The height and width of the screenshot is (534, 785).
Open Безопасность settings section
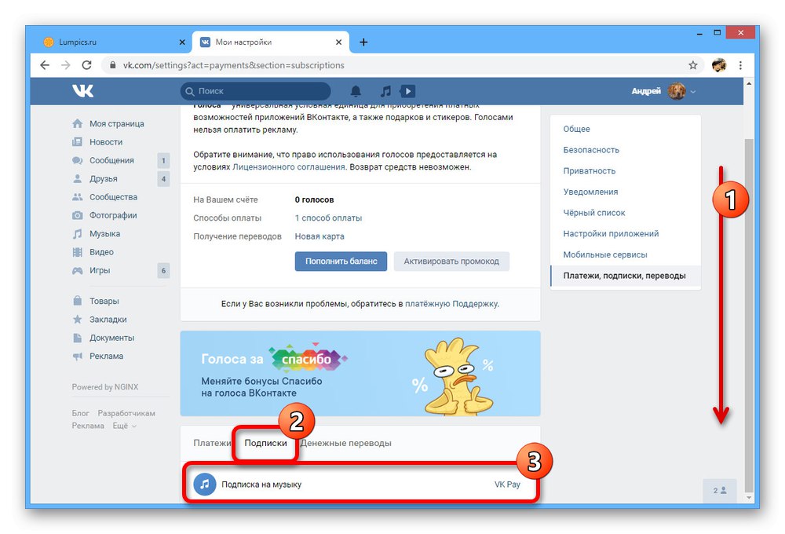coord(591,150)
